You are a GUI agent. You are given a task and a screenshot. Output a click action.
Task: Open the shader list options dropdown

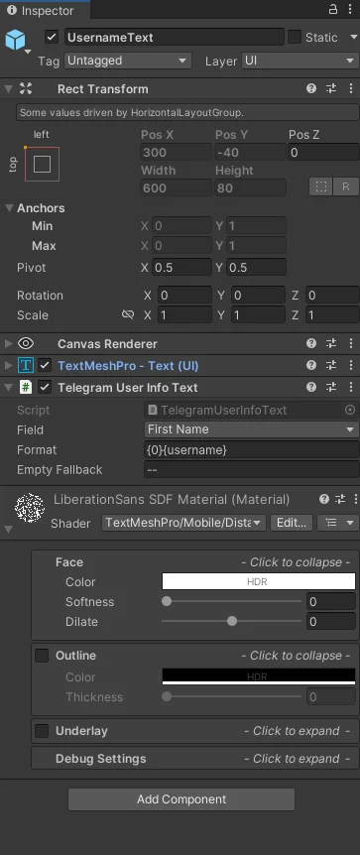click(337, 523)
